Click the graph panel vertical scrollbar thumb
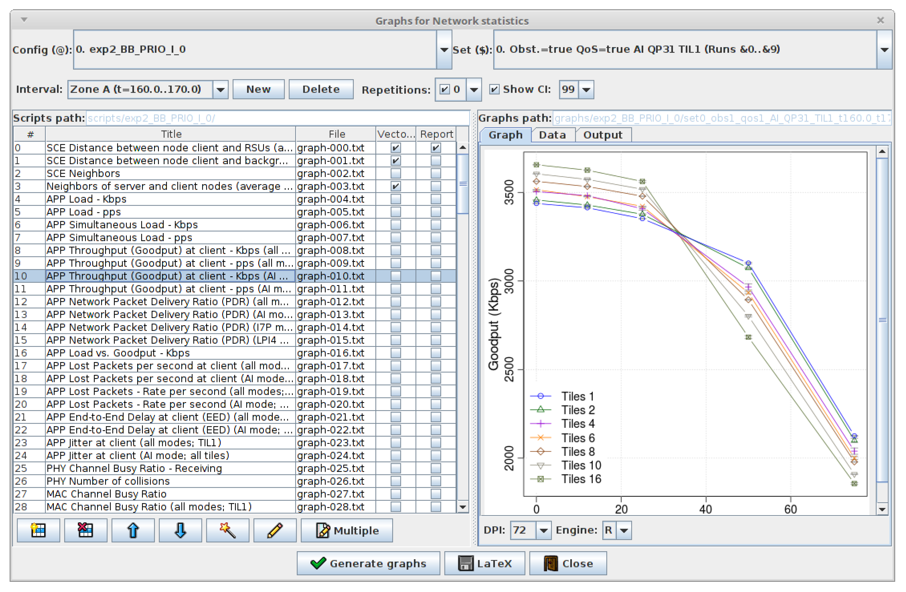This screenshot has height=592, width=906. (882, 320)
